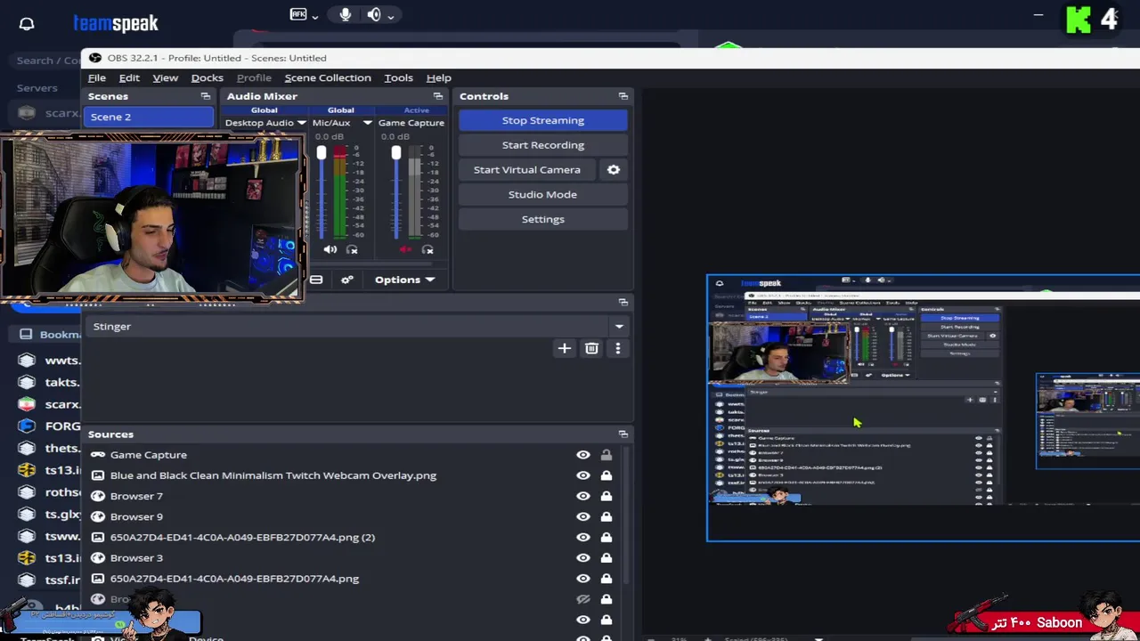This screenshot has width=1140, height=641.
Task: Toggle audio mixer layout icon
Action: click(316, 280)
